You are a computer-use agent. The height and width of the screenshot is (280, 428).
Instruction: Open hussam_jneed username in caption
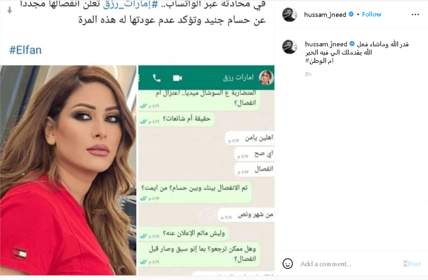tap(326, 44)
